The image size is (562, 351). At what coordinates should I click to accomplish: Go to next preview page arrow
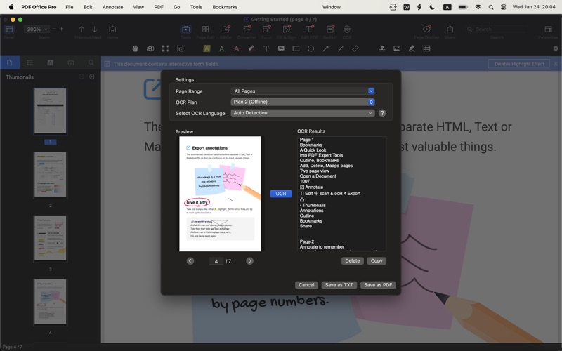[x=250, y=261]
